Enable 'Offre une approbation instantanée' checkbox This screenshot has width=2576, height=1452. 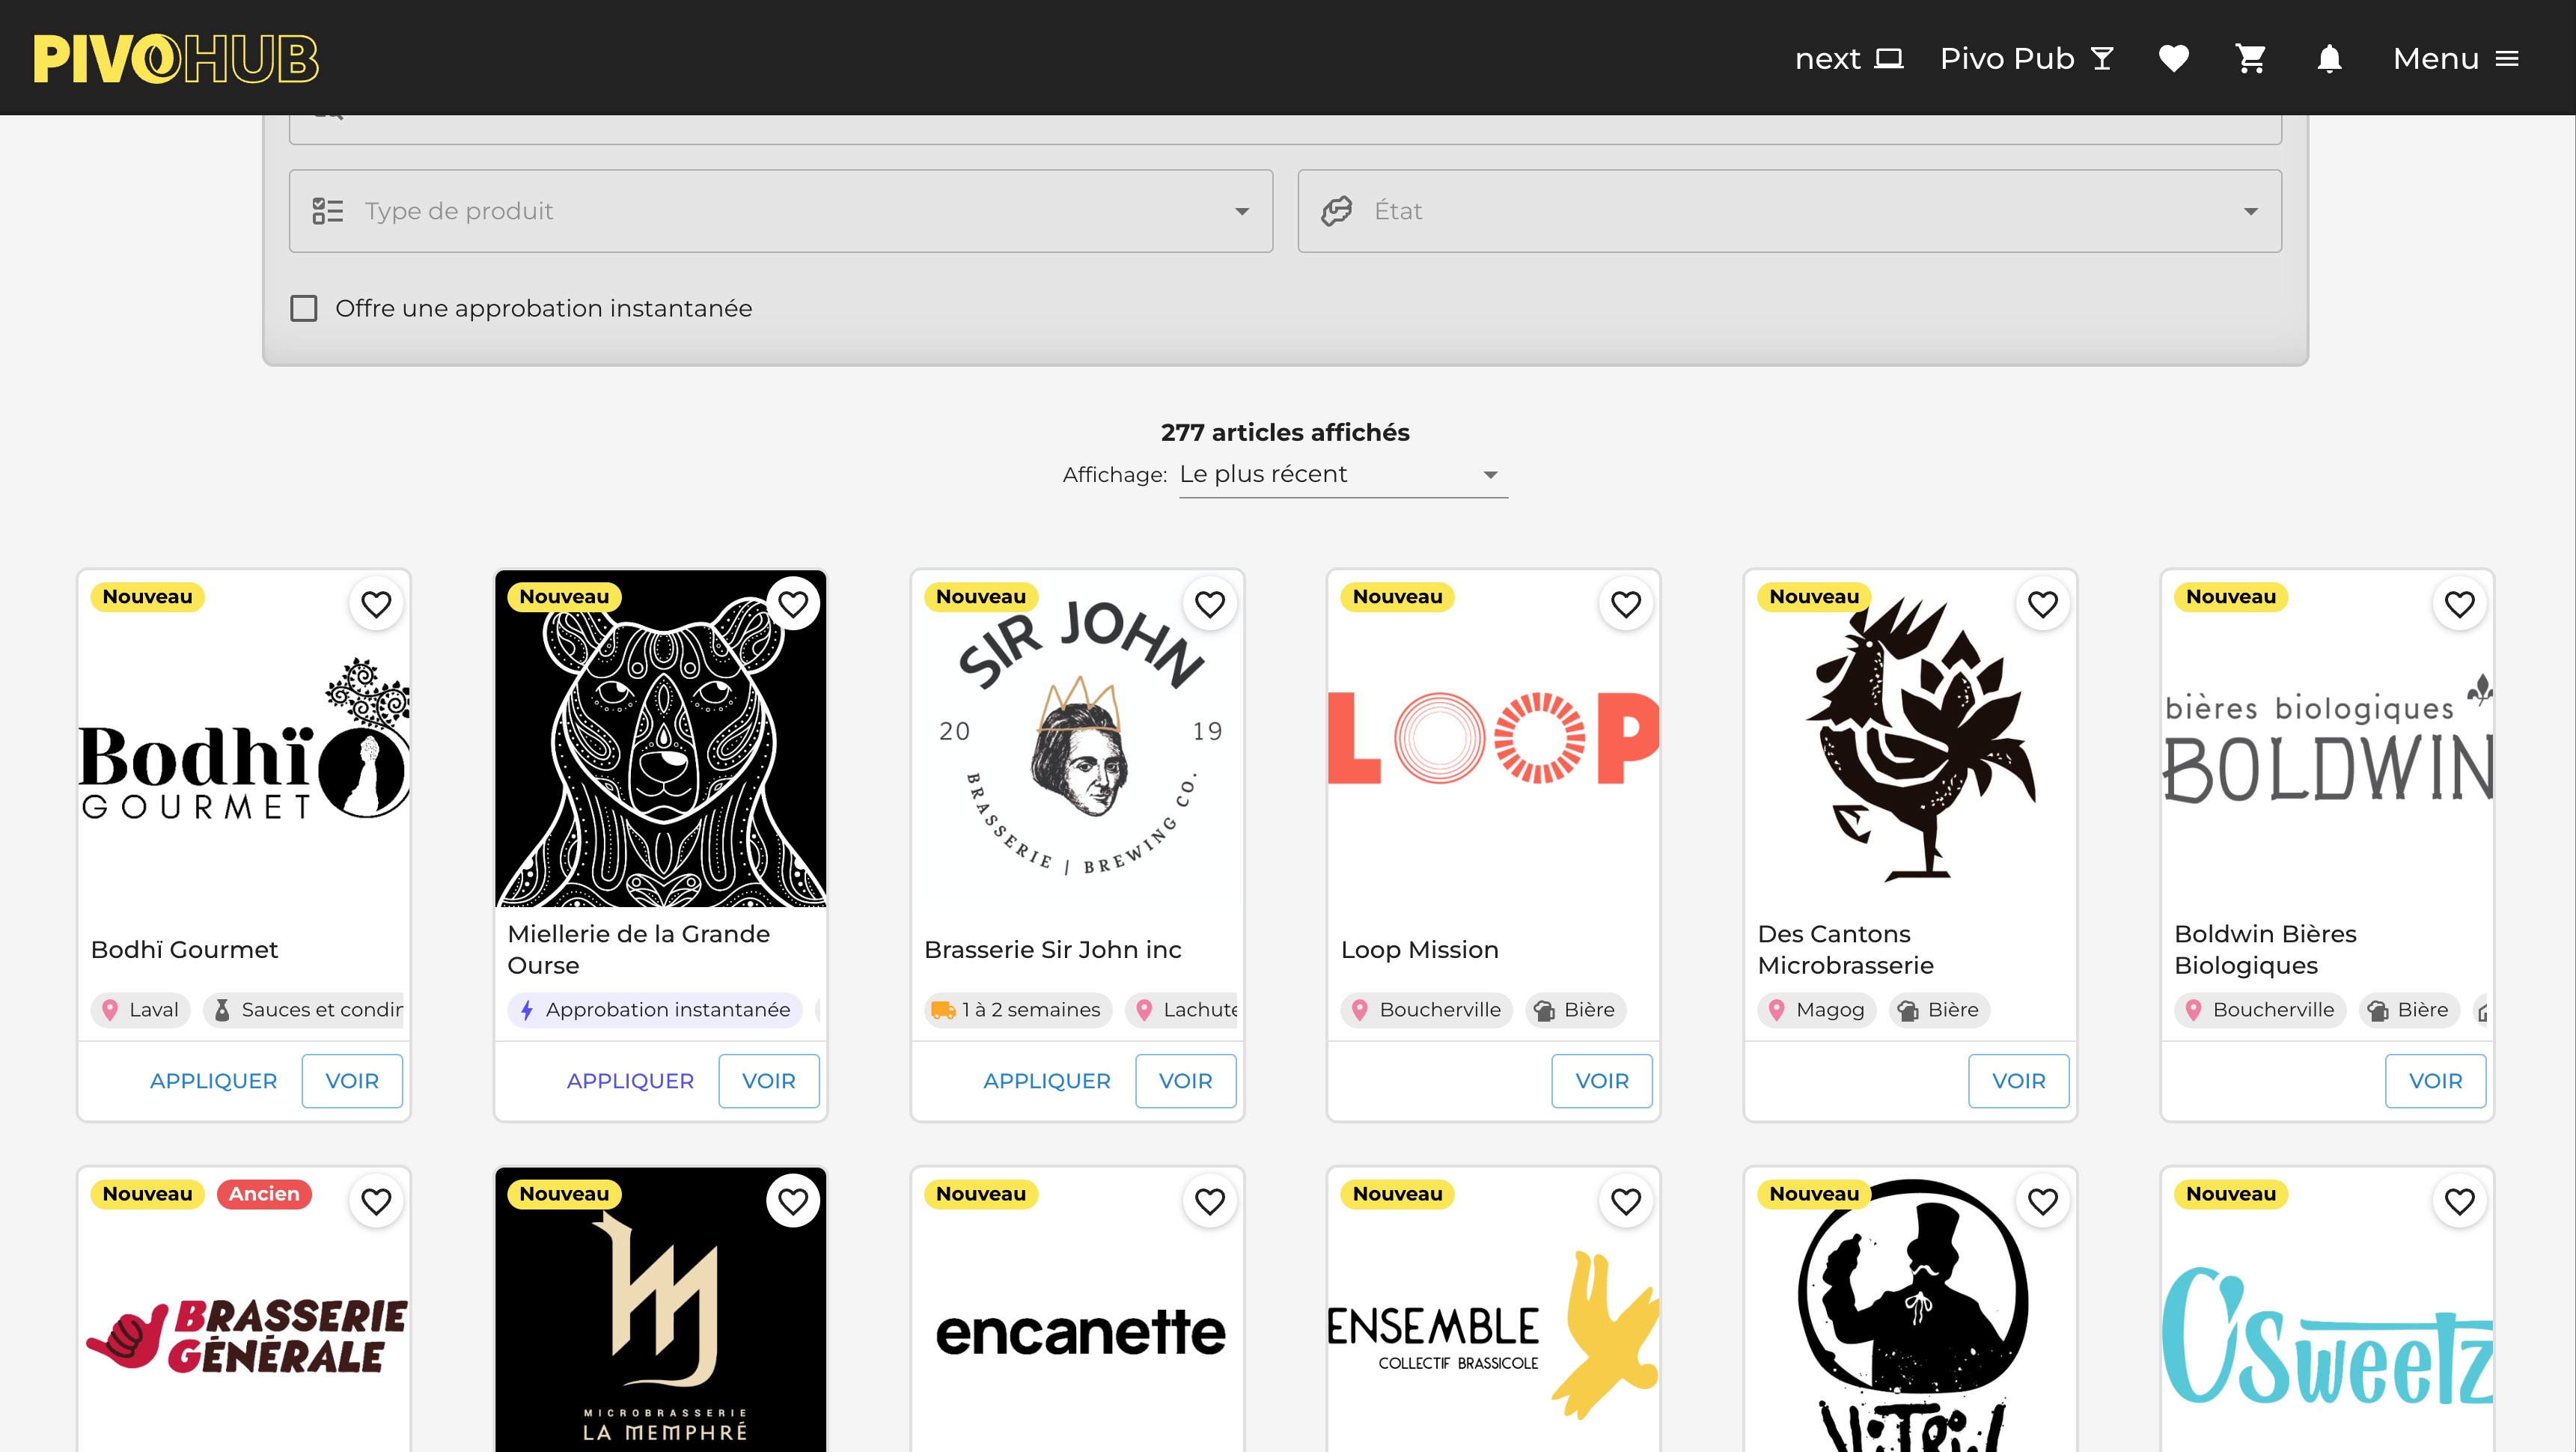tap(304, 308)
